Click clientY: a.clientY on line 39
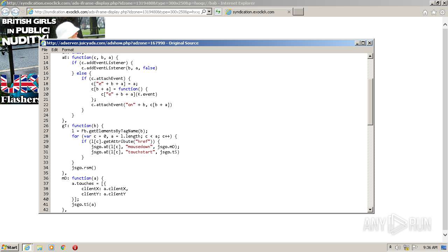Screen dimensions: 448x252 coord(104,194)
